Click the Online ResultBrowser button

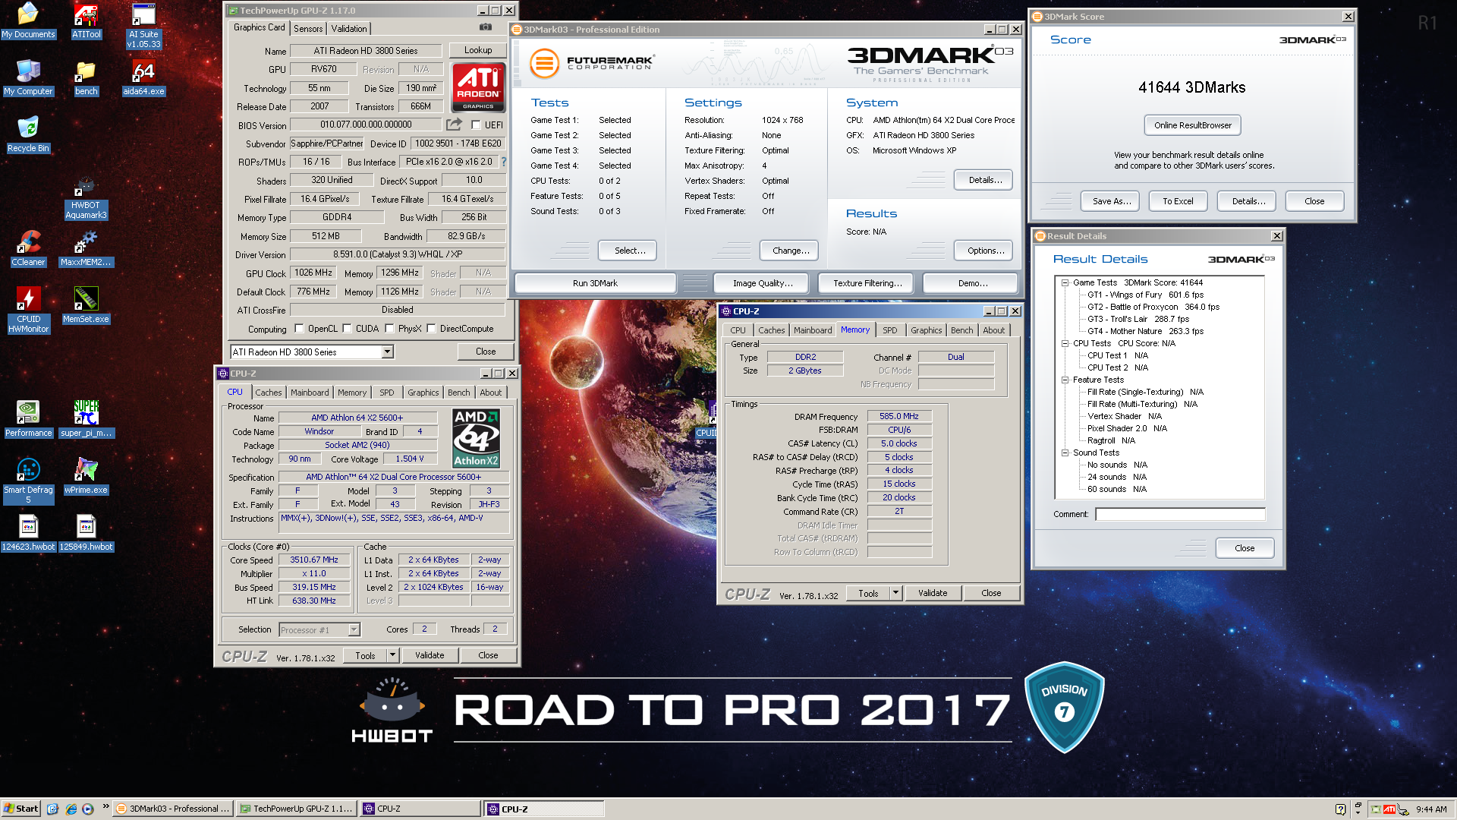1193,125
